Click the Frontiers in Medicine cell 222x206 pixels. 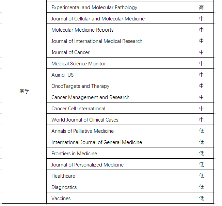point(118,153)
